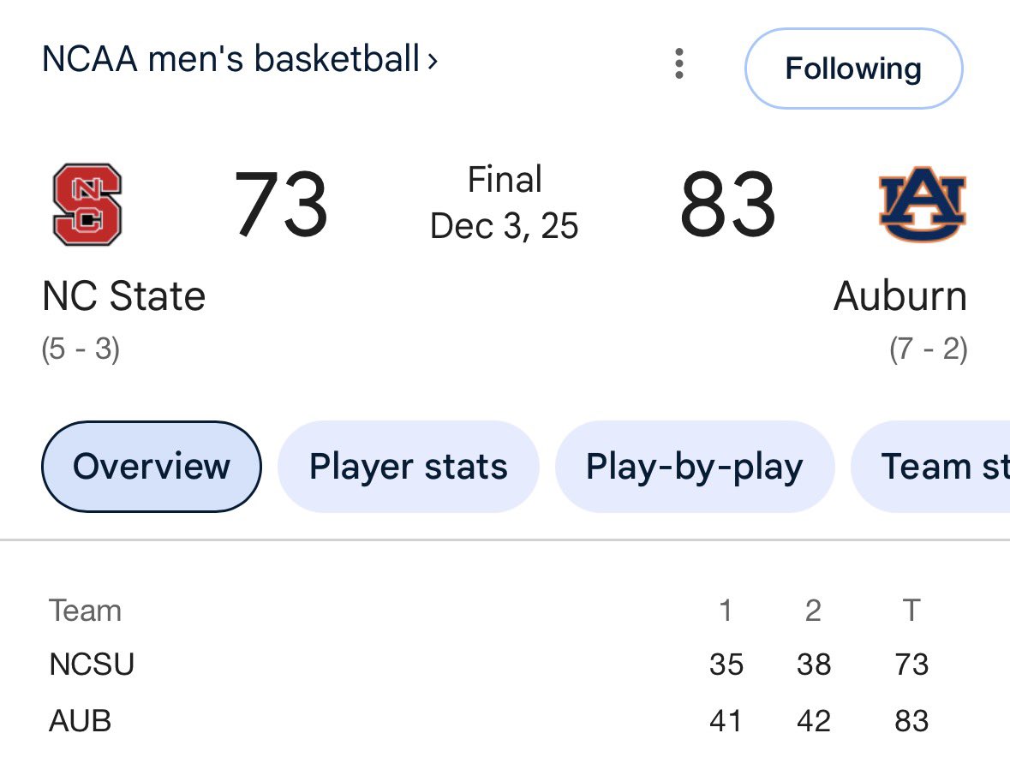Click the T total column header

(911, 611)
